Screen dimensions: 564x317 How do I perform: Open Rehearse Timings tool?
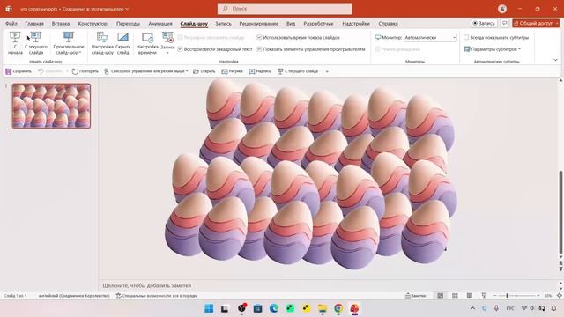(x=147, y=43)
